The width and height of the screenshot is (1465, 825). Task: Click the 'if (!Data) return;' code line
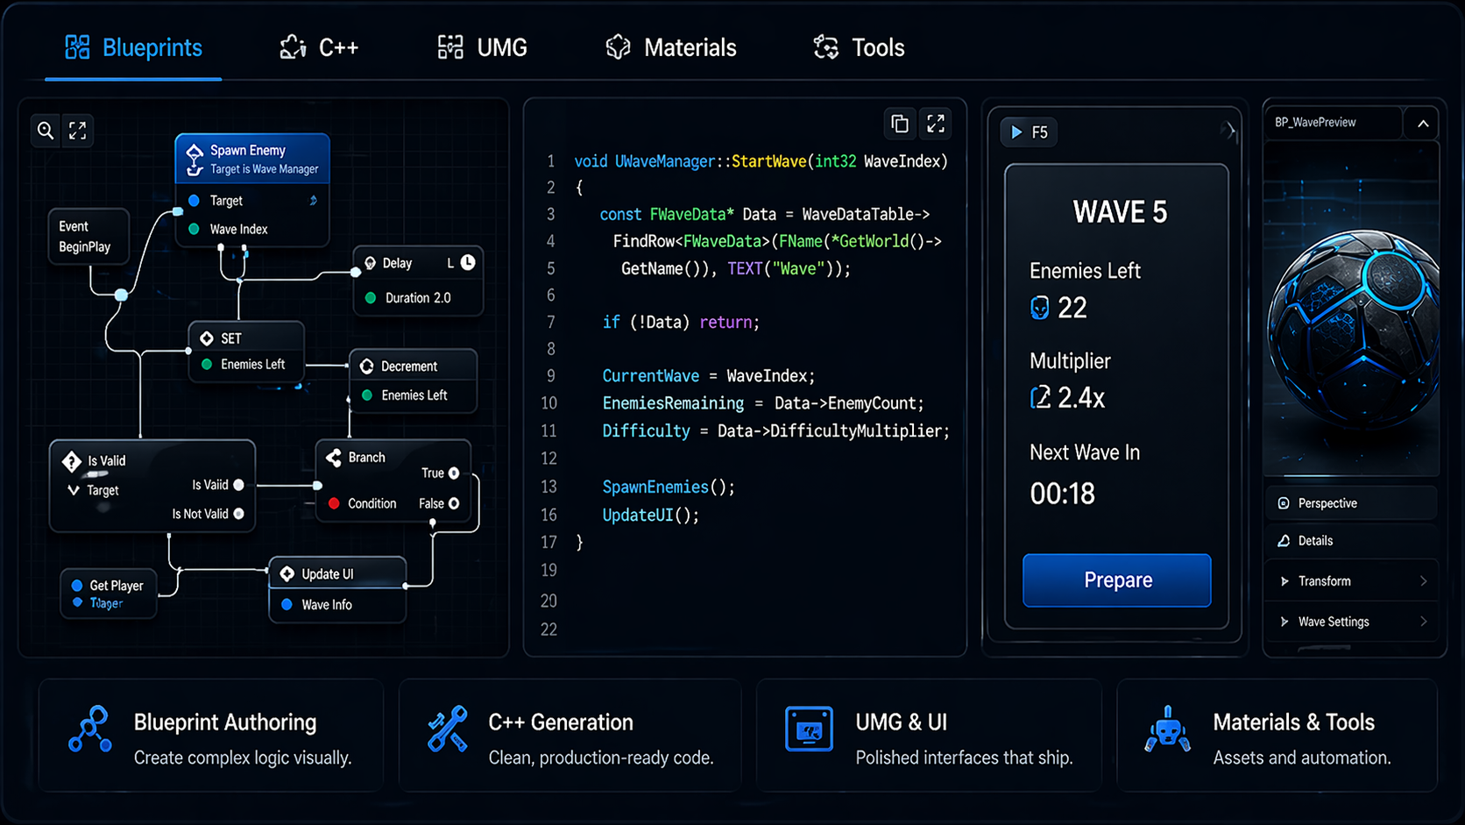tap(681, 323)
